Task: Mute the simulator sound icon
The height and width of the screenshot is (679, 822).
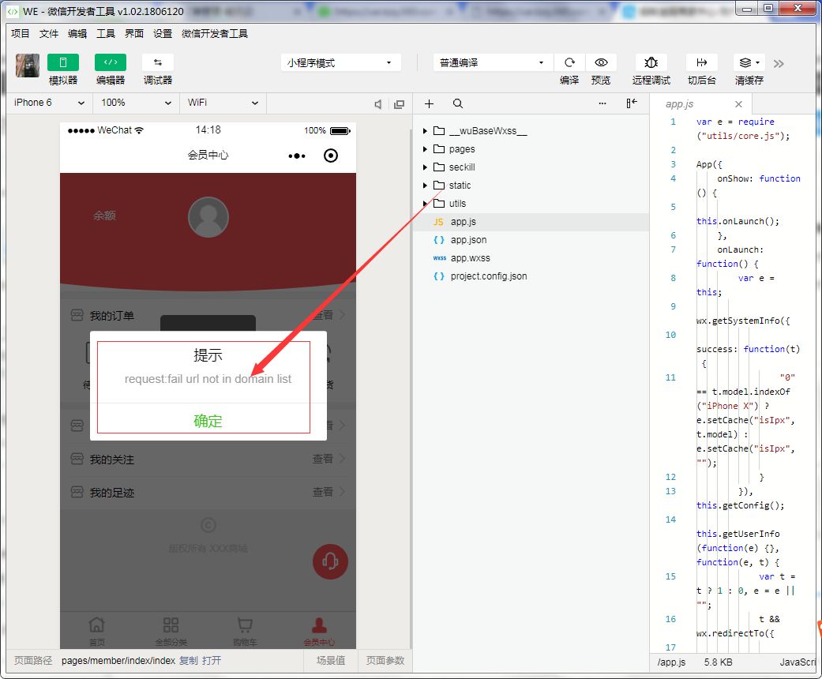Action: 378,104
